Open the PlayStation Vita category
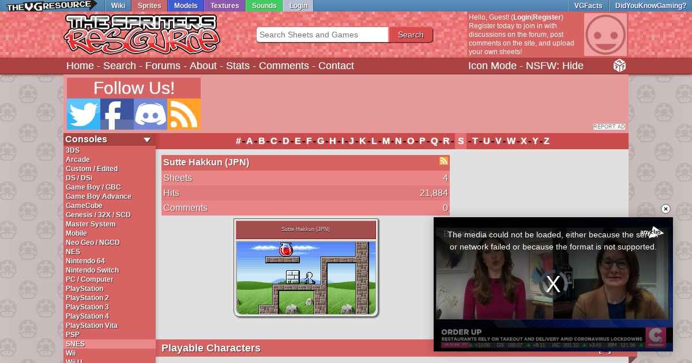The image size is (692, 363). pos(110,326)
